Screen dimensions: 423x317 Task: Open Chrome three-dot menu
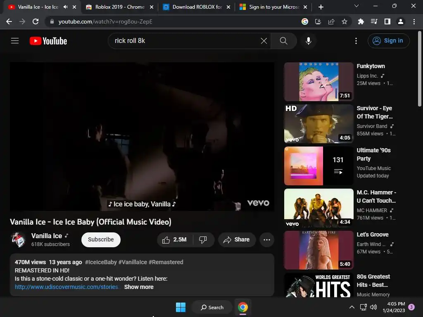tap(414, 21)
